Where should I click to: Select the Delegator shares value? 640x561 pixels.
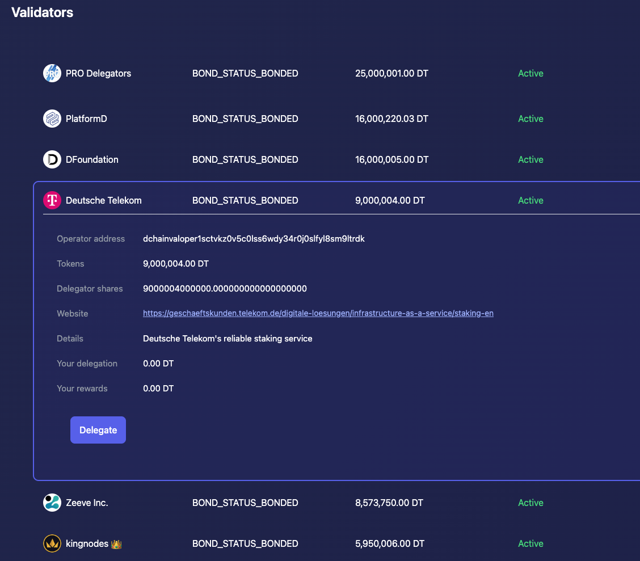pyautogui.click(x=225, y=288)
